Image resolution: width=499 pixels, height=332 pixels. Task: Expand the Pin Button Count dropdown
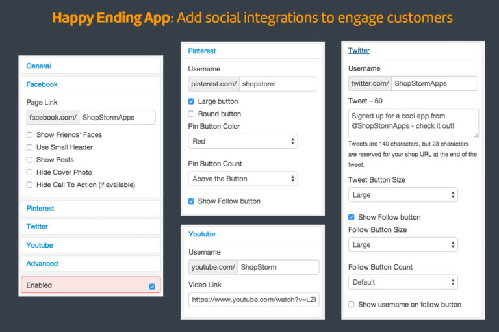coord(242,179)
